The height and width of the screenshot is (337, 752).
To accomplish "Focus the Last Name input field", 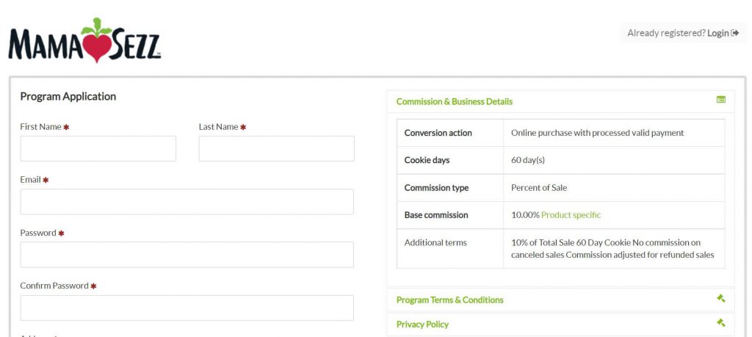I will [277, 148].
